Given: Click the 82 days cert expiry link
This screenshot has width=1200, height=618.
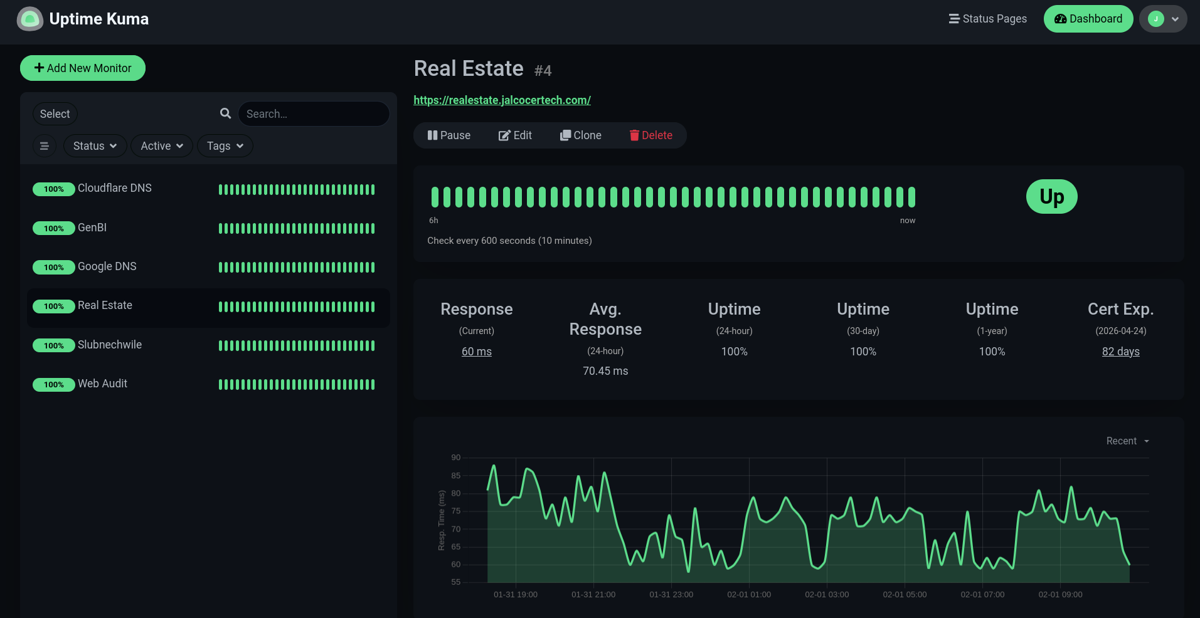Looking at the screenshot, I should click(x=1120, y=352).
